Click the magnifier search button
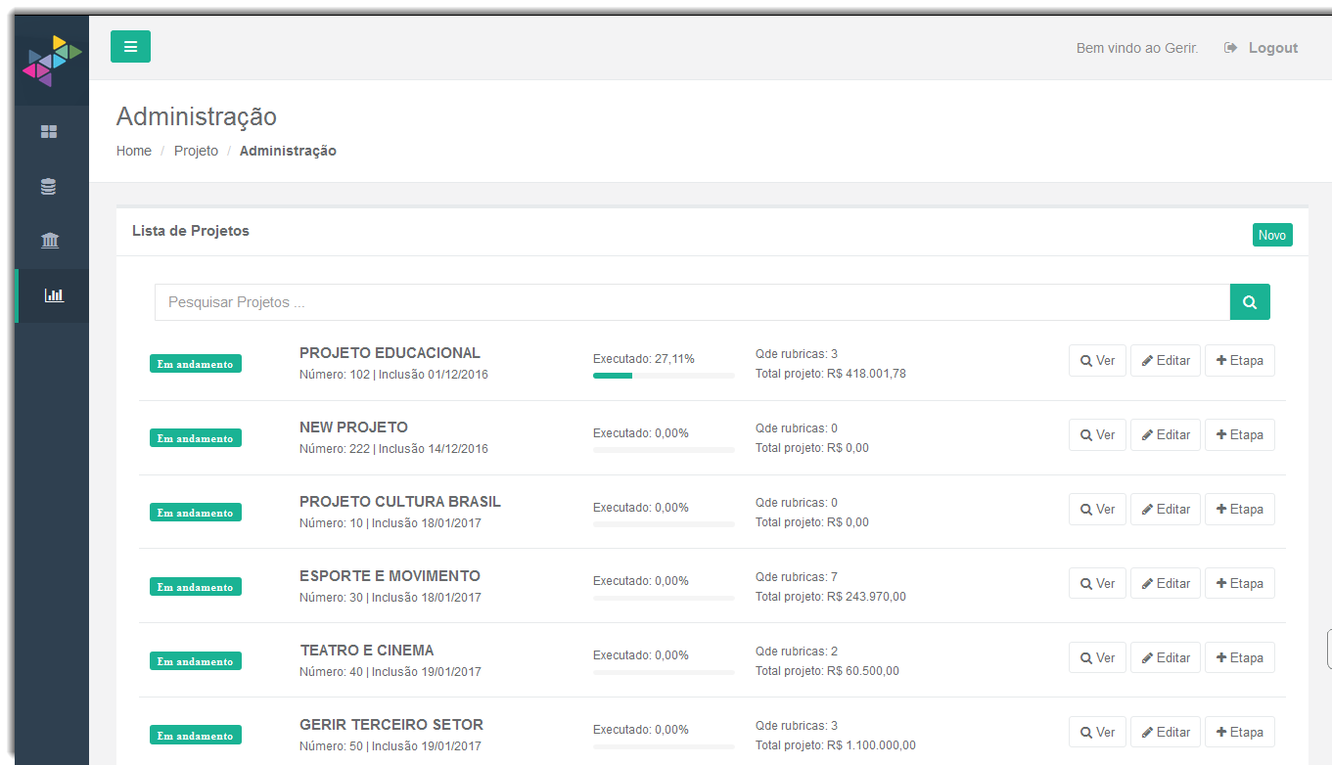This screenshot has width=1332, height=765. point(1250,302)
